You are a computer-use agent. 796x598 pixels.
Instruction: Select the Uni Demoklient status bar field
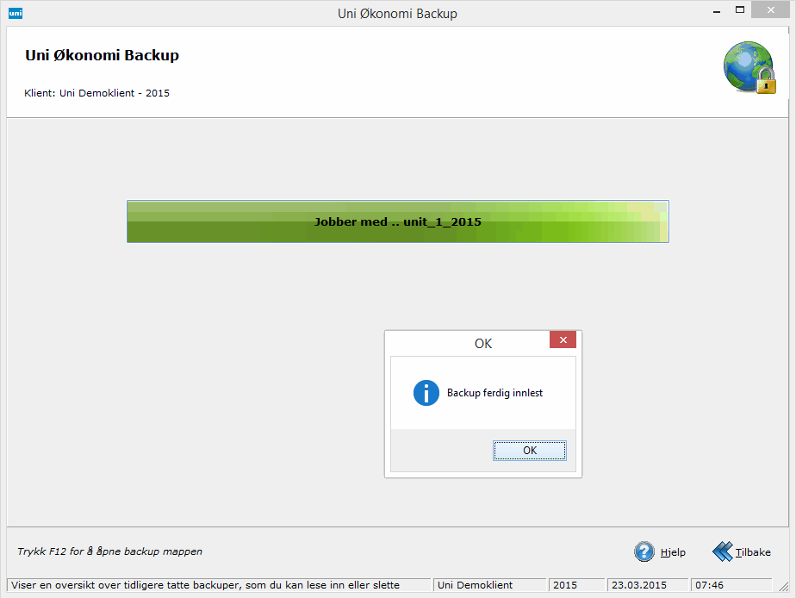[x=488, y=585]
